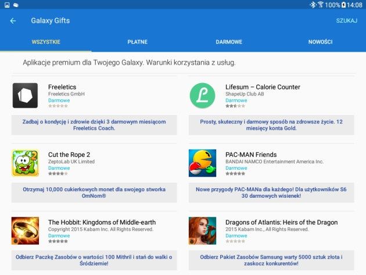The width and height of the screenshot is (366, 275).
Task: Open the Lifesum Gold account promotion banner
Action: [271, 125]
